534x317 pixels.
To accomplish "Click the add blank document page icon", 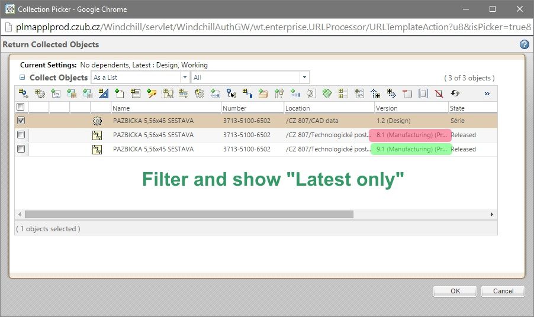I will point(119,93).
